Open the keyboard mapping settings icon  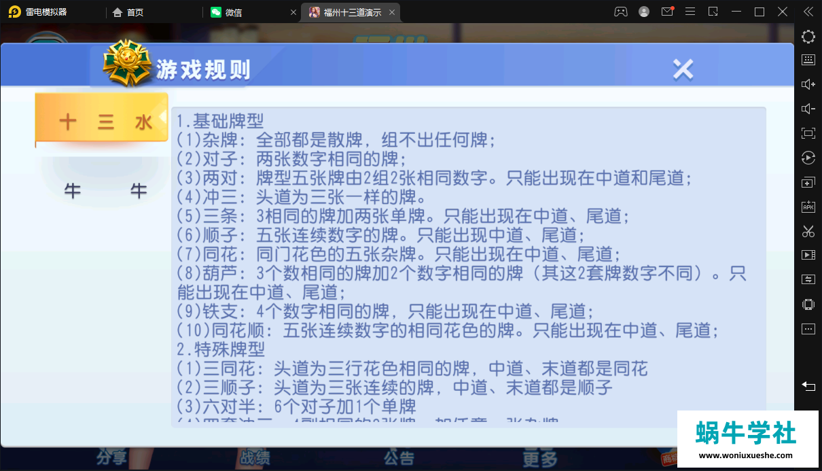pos(808,59)
